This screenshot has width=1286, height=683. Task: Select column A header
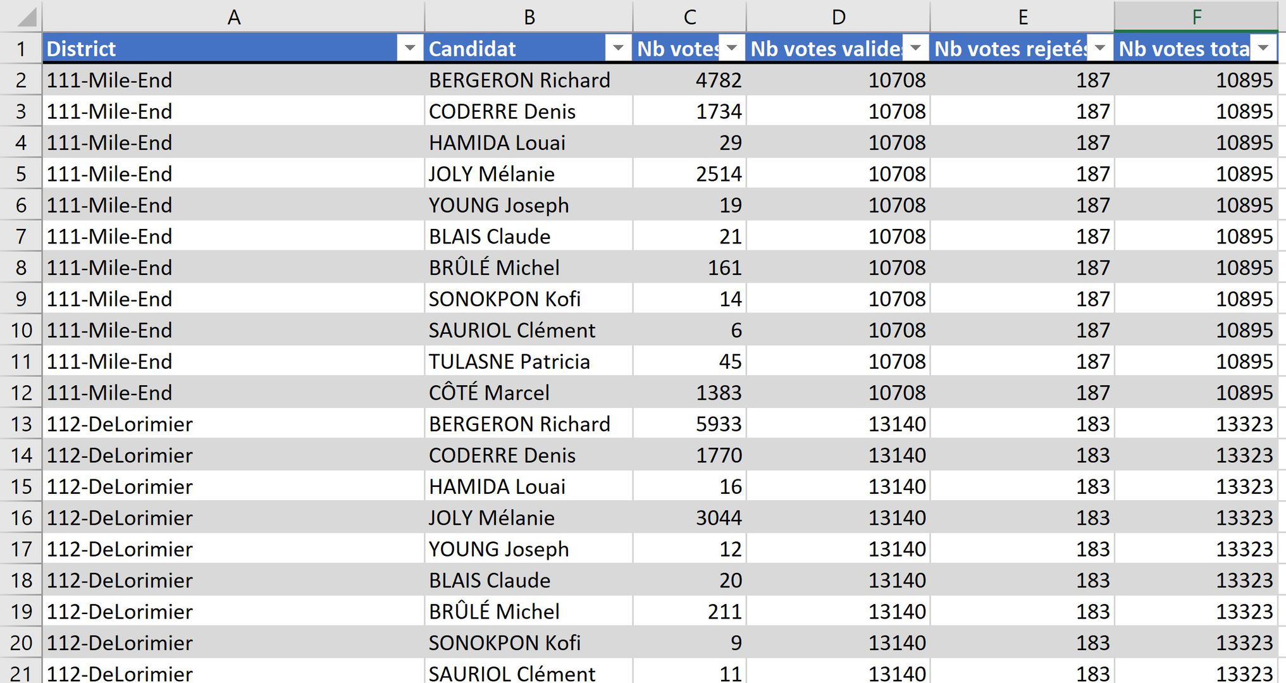pos(235,16)
